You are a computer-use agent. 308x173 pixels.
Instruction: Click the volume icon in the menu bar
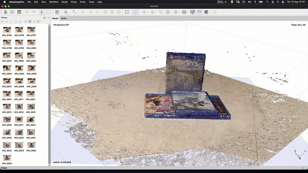tap(249, 2)
